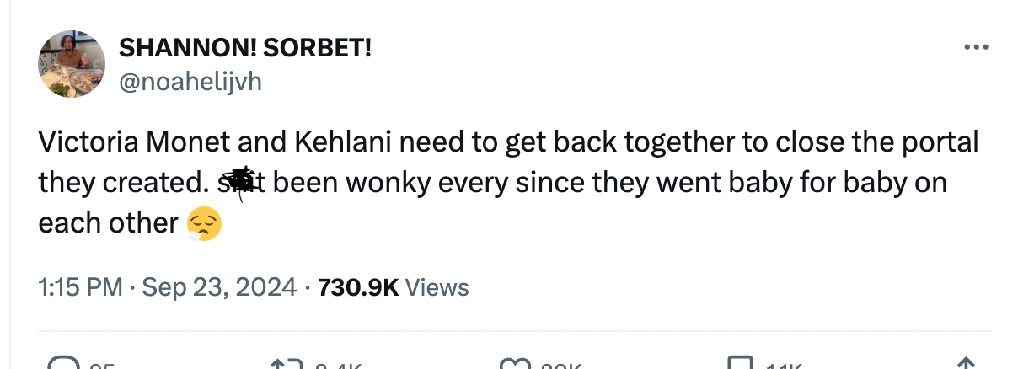Click the 1:15 PM Sep 23, 2024 timestamp
Image resolution: width=1018 pixels, height=369 pixels.
tap(167, 287)
